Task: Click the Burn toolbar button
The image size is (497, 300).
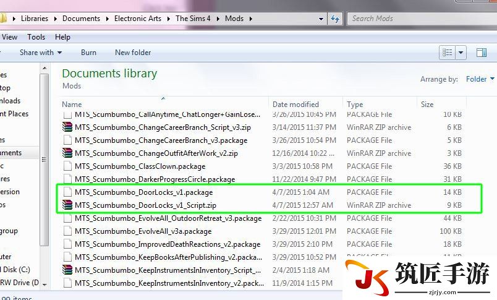Action: [x=88, y=53]
